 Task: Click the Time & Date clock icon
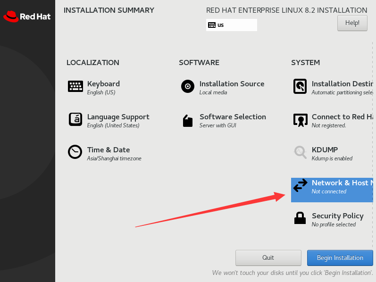75,152
